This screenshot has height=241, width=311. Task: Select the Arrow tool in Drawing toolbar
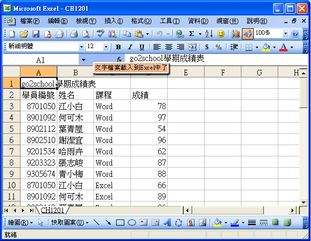[x=108, y=223]
